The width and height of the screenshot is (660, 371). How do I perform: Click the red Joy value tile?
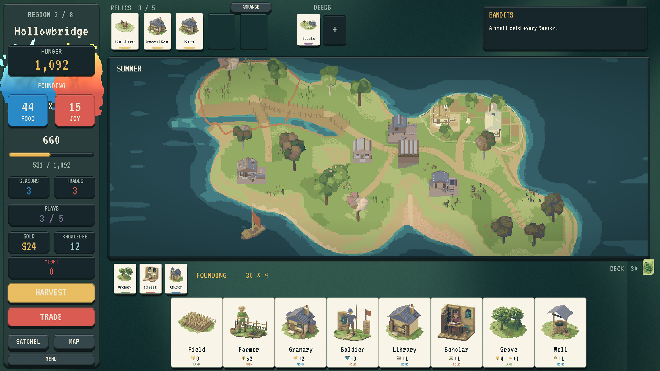coord(75,111)
